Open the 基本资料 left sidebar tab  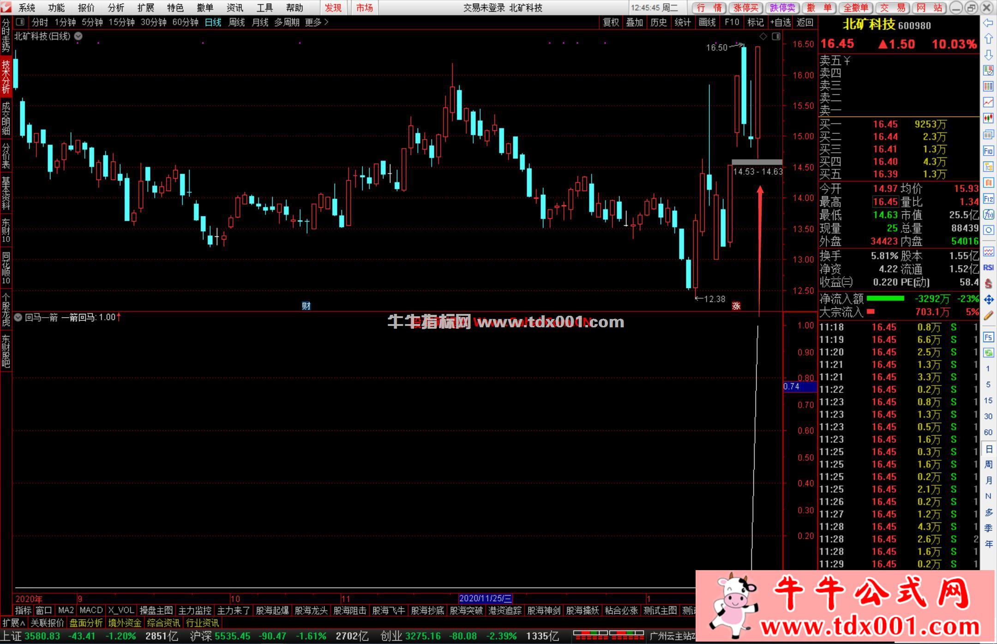(x=6, y=193)
